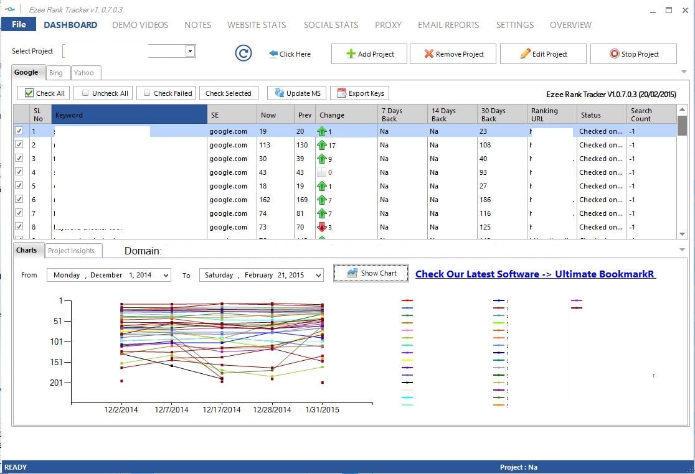Viewport: 695px width, 474px height.
Task: Toggle the Uncheck All checkbox
Action: coord(85,93)
